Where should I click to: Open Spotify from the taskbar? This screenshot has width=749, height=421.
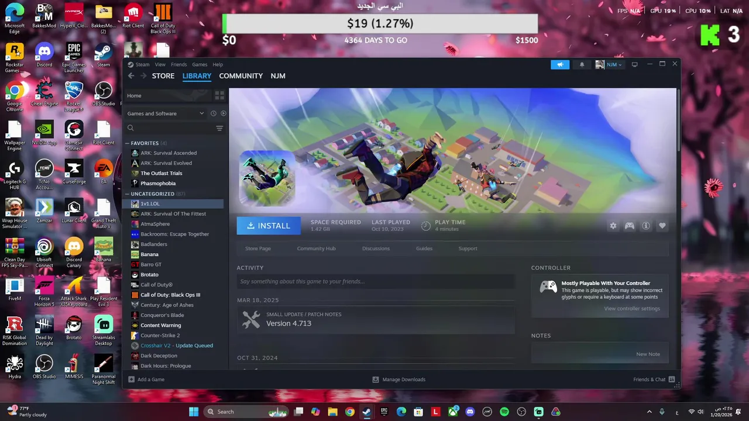pos(504,412)
